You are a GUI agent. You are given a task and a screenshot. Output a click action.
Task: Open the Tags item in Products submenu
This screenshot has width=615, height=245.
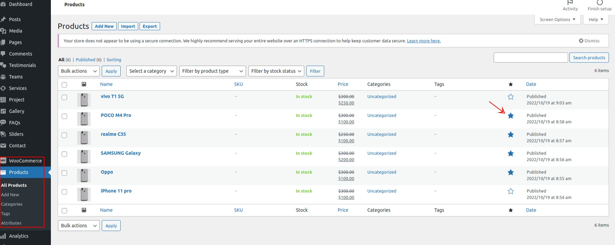pos(5,214)
